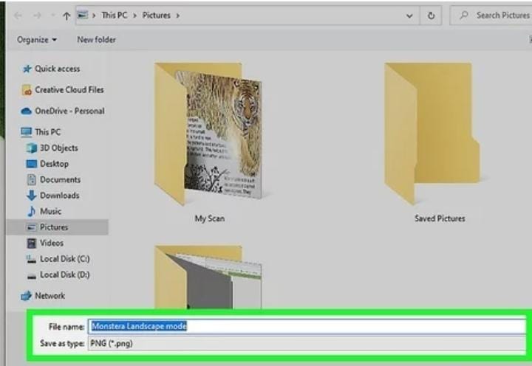This screenshot has width=532, height=366.
Task: Go back with the Back arrow
Action: (x=18, y=15)
